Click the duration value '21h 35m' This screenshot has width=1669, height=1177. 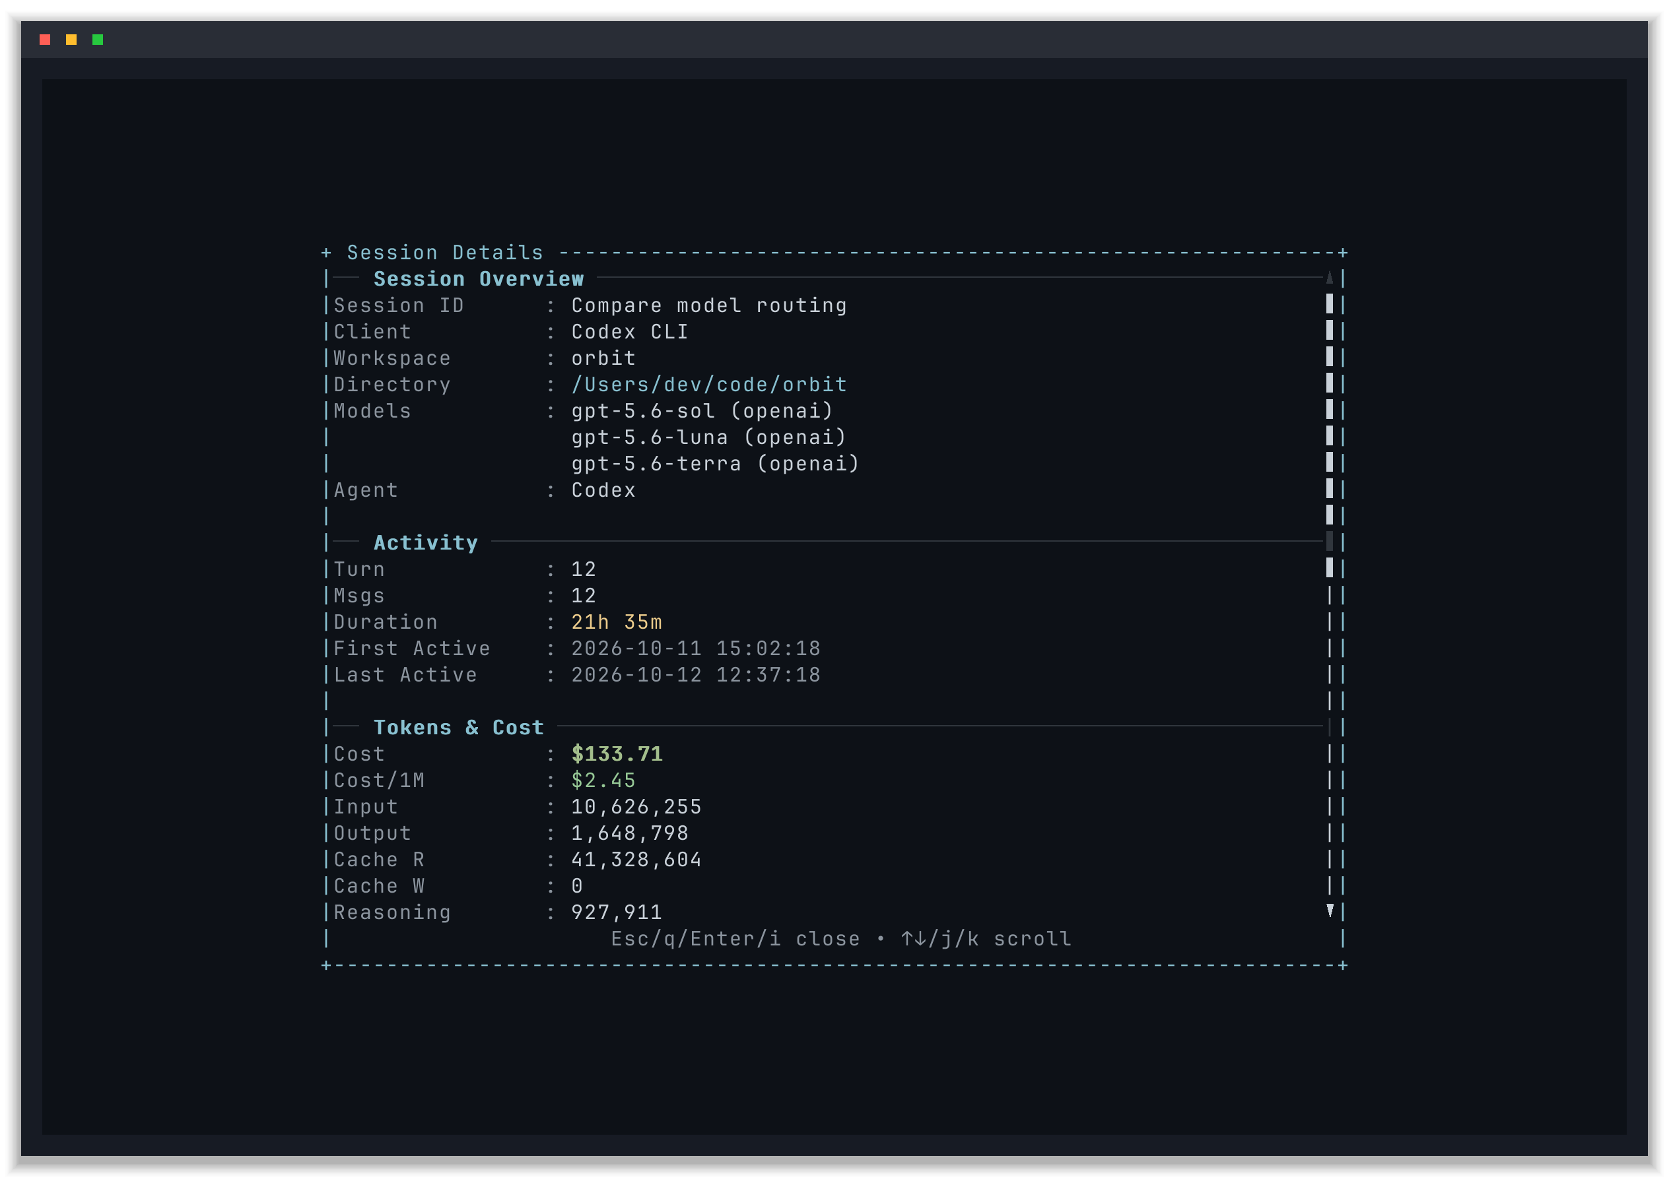click(617, 622)
